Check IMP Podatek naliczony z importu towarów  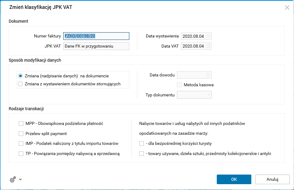[21, 143]
